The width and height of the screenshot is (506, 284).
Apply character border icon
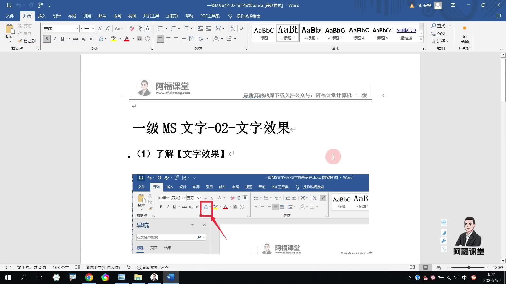pos(148,28)
